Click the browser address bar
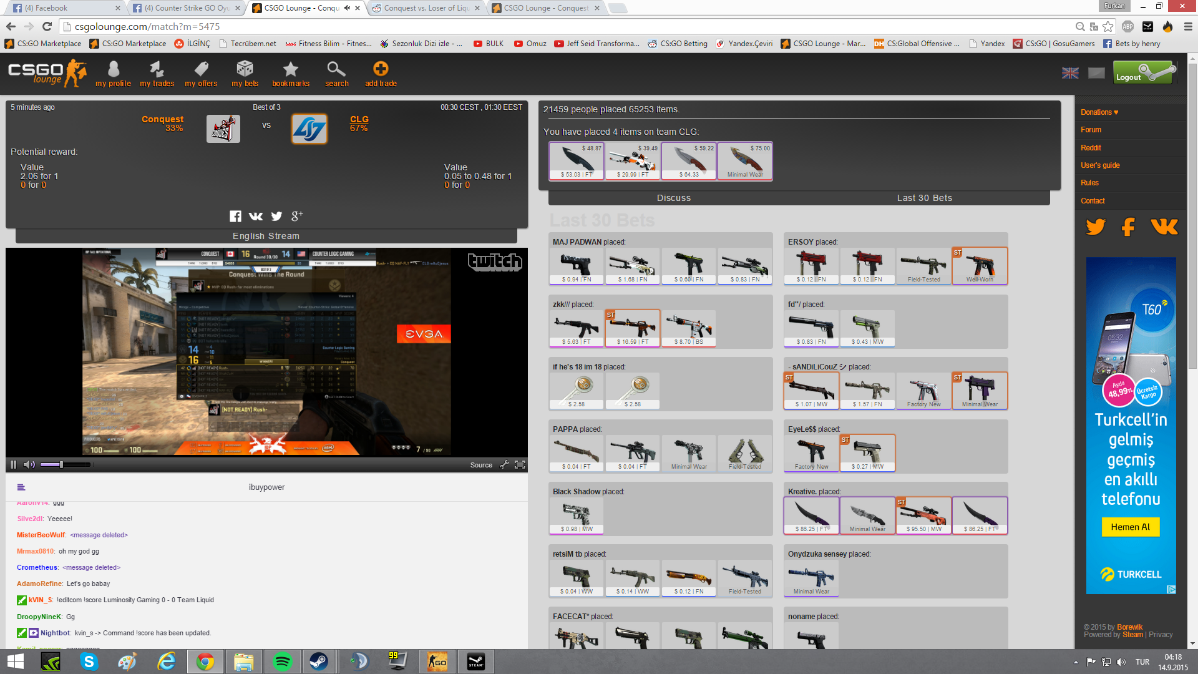This screenshot has width=1198, height=674. (x=568, y=27)
